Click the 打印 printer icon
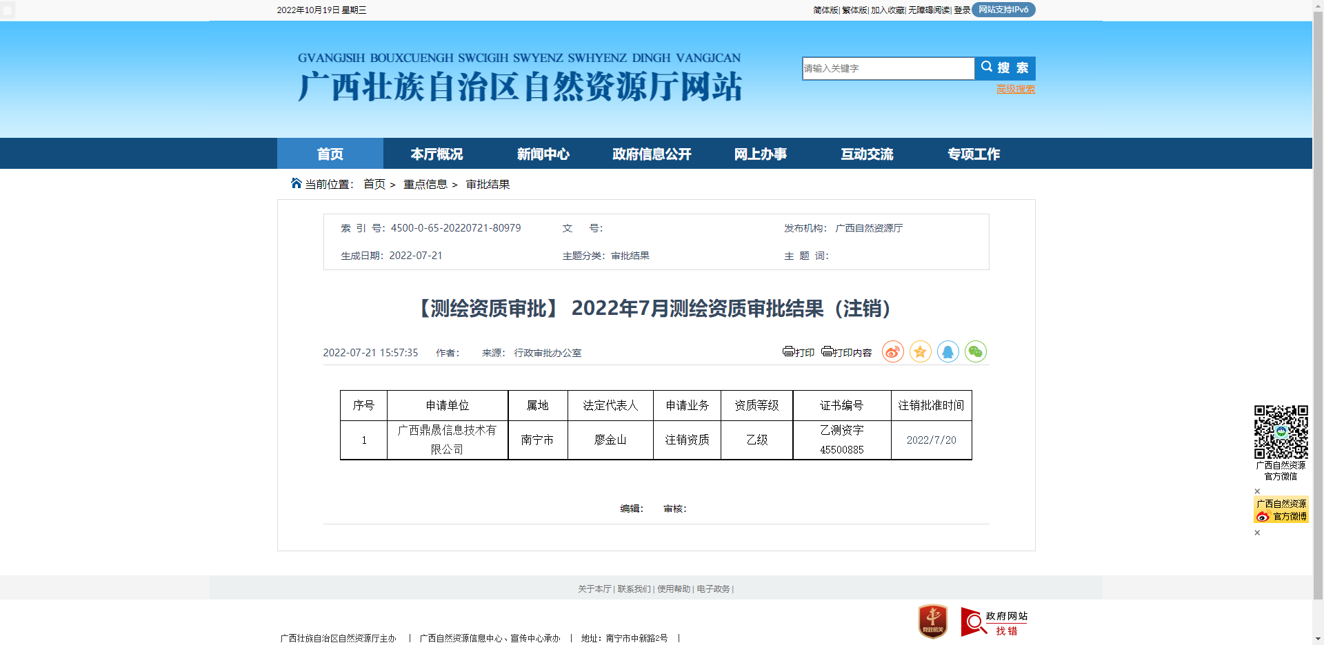This screenshot has width=1324, height=645. pyautogui.click(x=788, y=352)
